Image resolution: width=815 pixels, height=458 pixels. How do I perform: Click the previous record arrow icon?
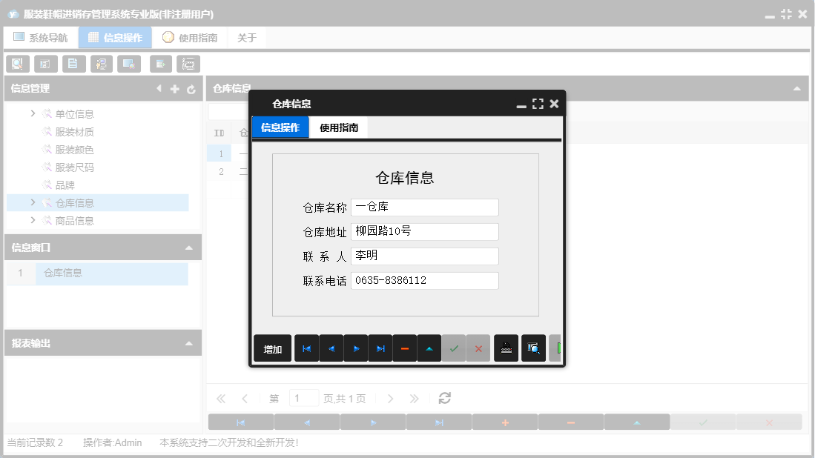(x=331, y=348)
